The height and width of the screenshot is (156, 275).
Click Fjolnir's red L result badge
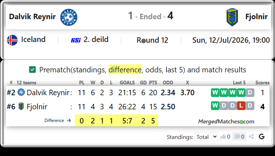click(241, 106)
